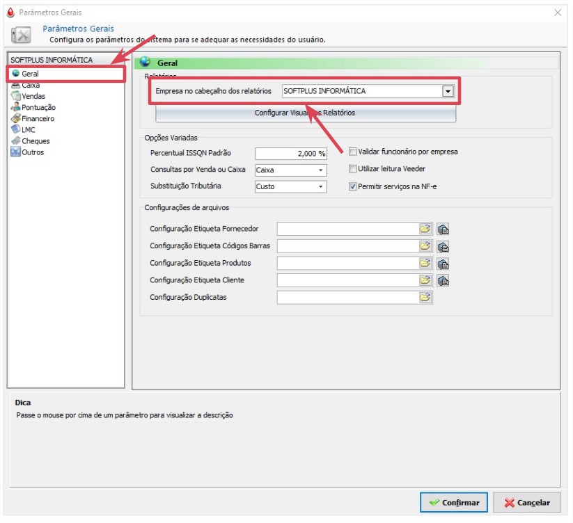Screen dimensions: 573x523
Task: Click the Configuração Etiqueta Códigos Barras field
Action: point(348,246)
